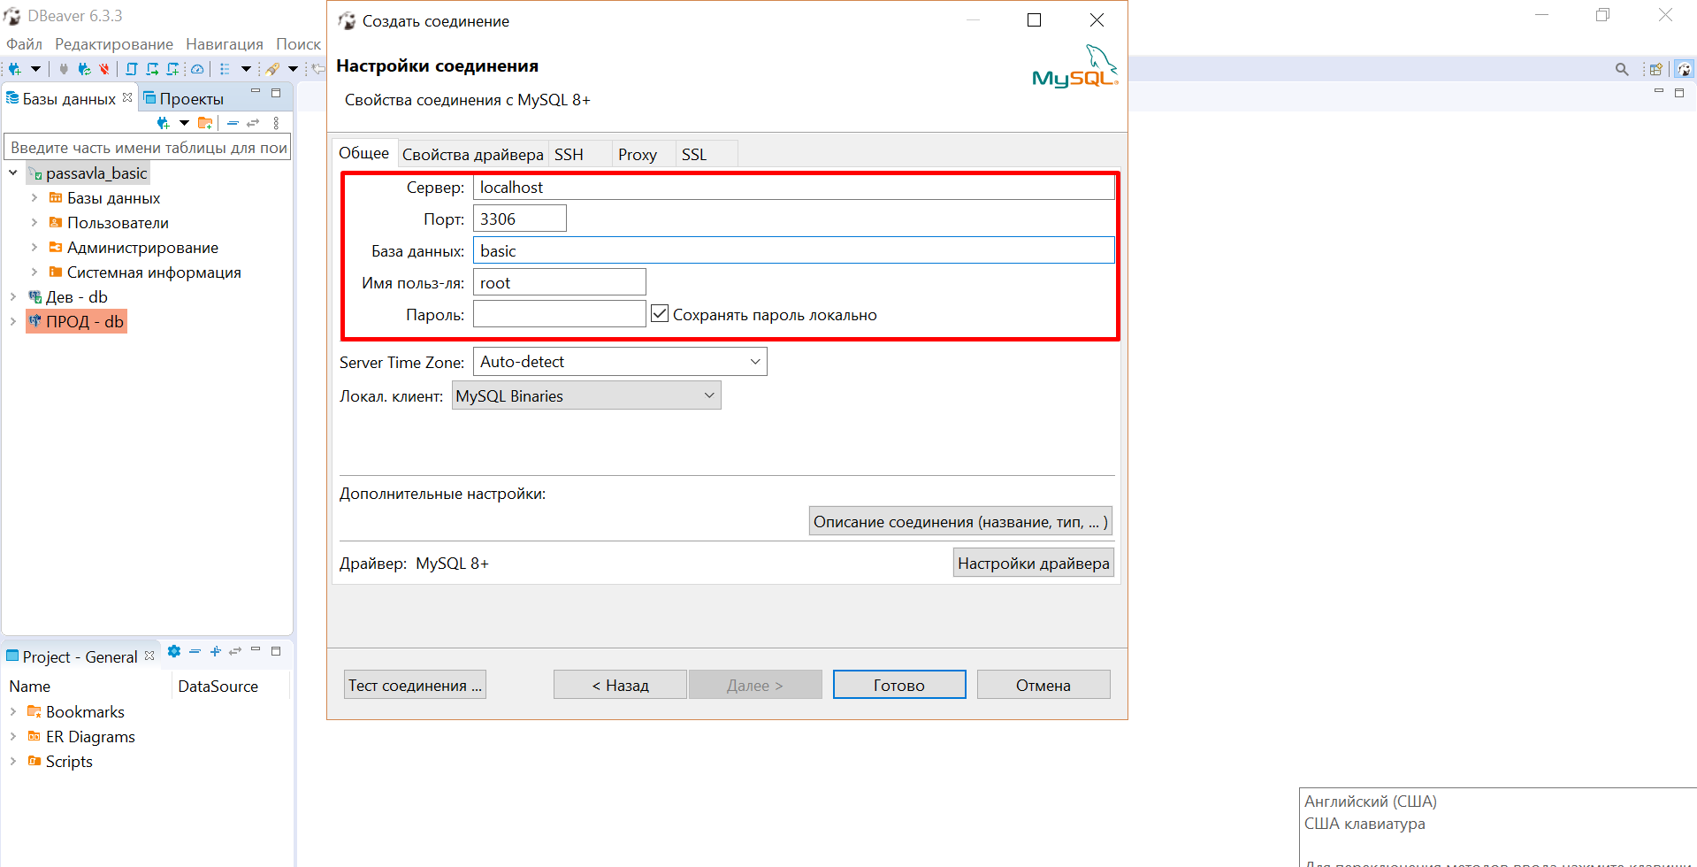Maximize the Базы данных panel
Screen dimensions: 1697x867
276,92
